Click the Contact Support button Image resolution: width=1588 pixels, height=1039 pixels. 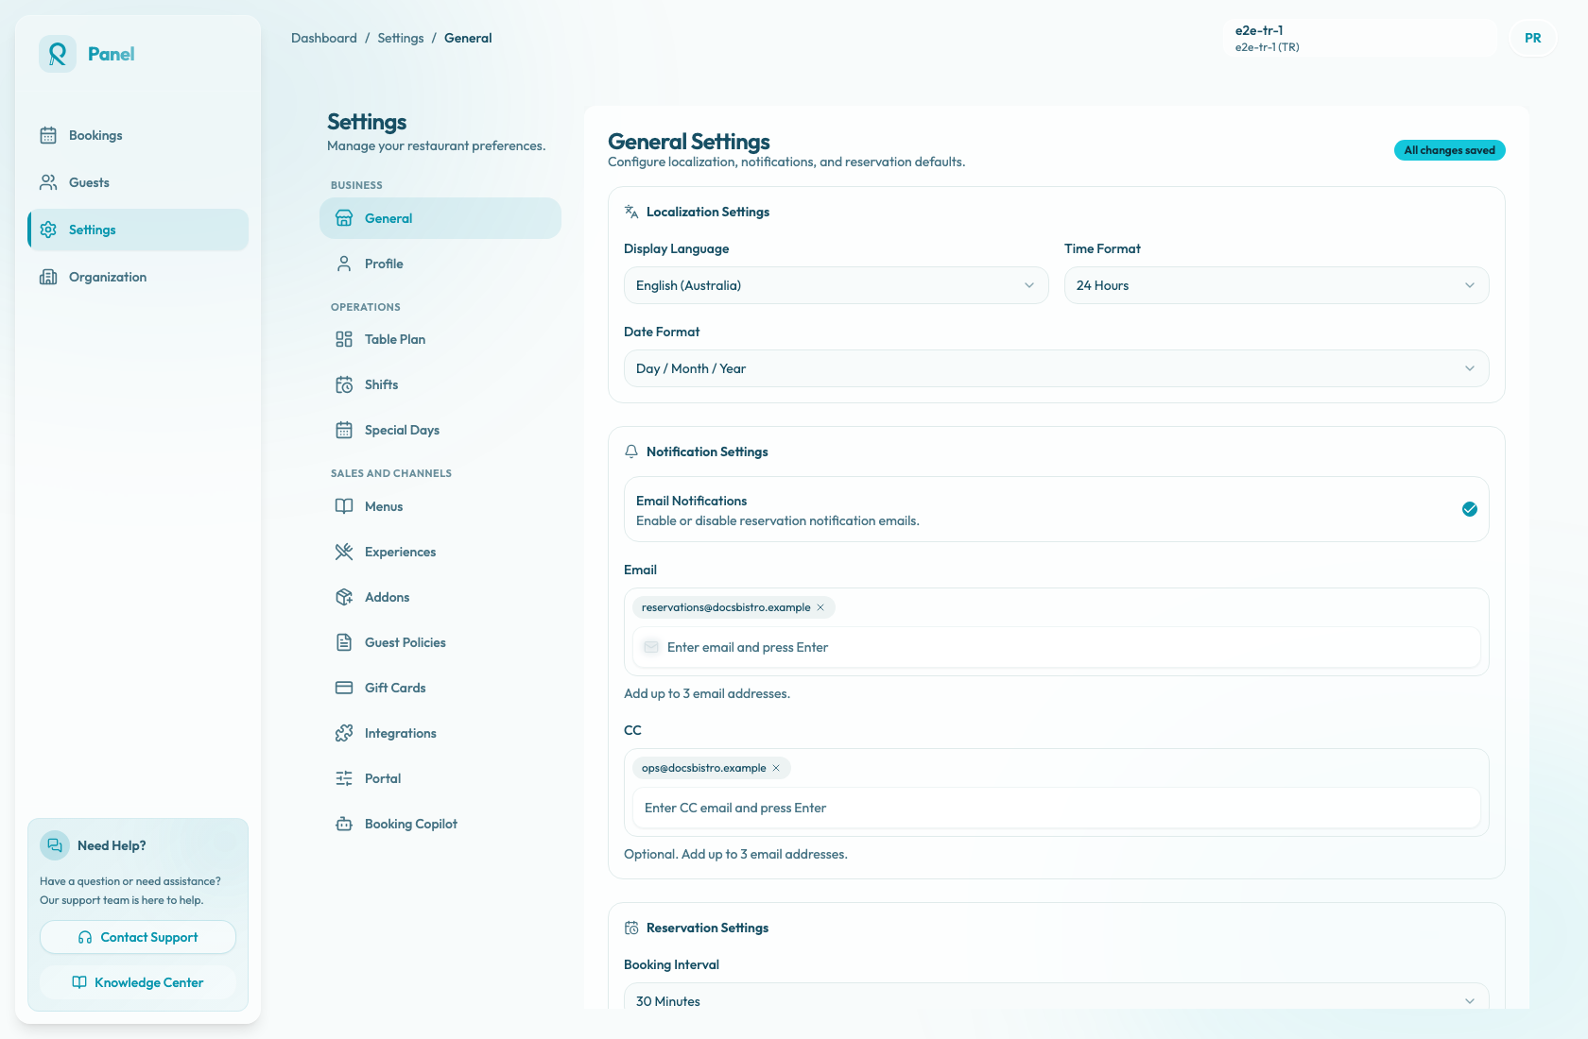138,937
